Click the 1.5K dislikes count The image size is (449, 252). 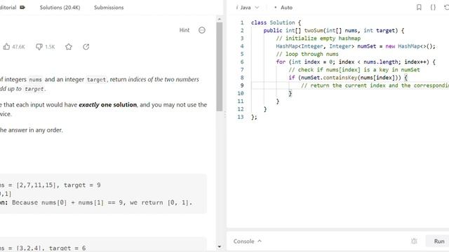50,47
